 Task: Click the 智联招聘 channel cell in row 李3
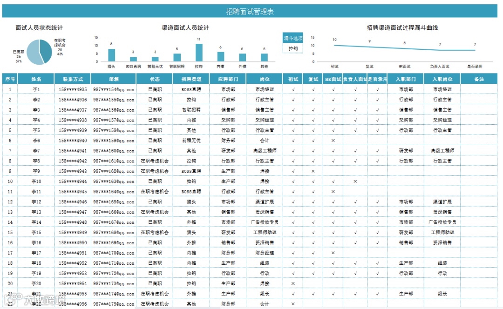point(191,110)
